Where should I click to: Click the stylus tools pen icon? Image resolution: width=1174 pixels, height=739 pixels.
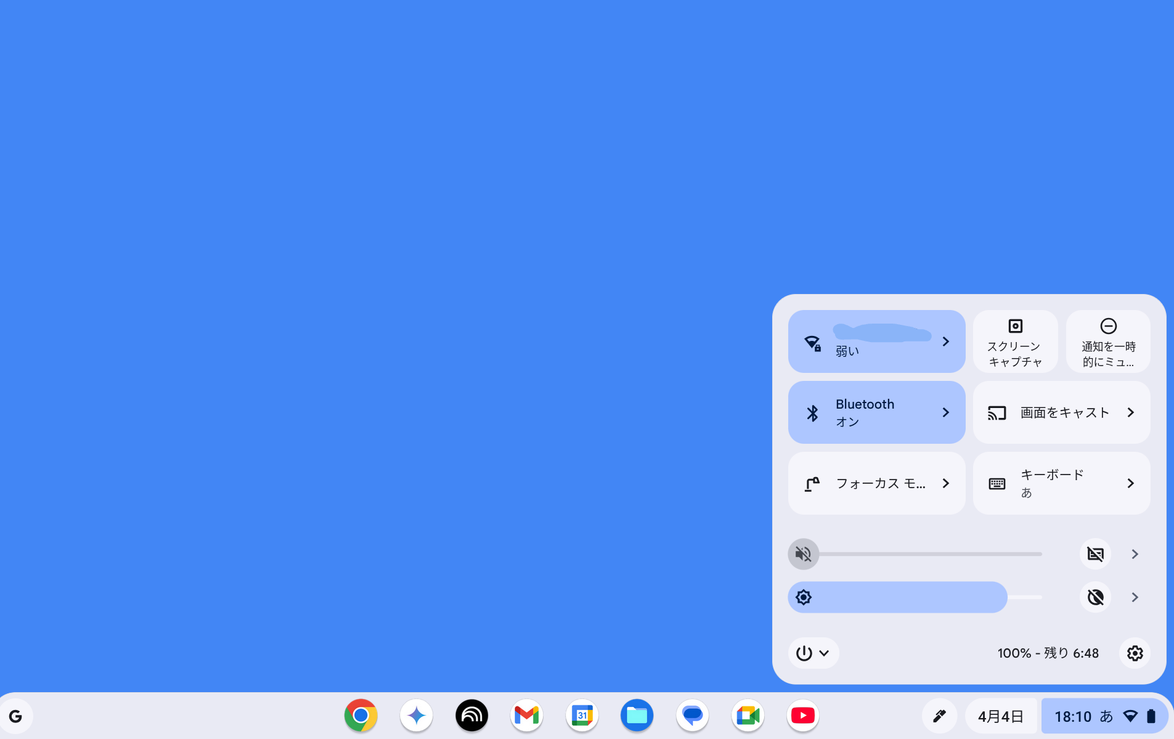pos(939,716)
